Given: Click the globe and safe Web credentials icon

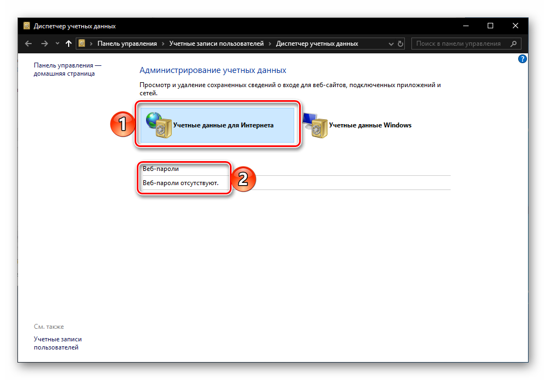Looking at the screenshot, I should pos(159,125).
